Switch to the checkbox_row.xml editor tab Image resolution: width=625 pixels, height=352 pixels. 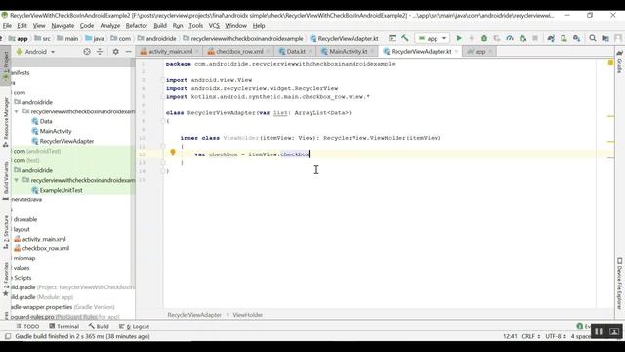click(x=239, y=52)
